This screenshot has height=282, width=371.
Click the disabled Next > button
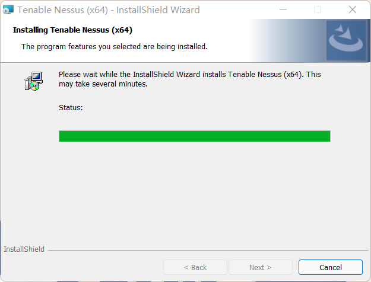pyautogui.click(x=260, y=267)
